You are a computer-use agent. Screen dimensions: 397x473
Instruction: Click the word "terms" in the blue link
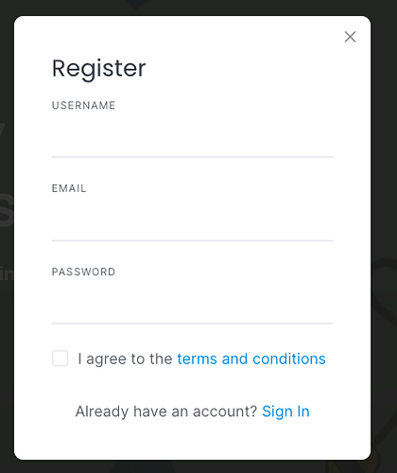click(197, 359)
